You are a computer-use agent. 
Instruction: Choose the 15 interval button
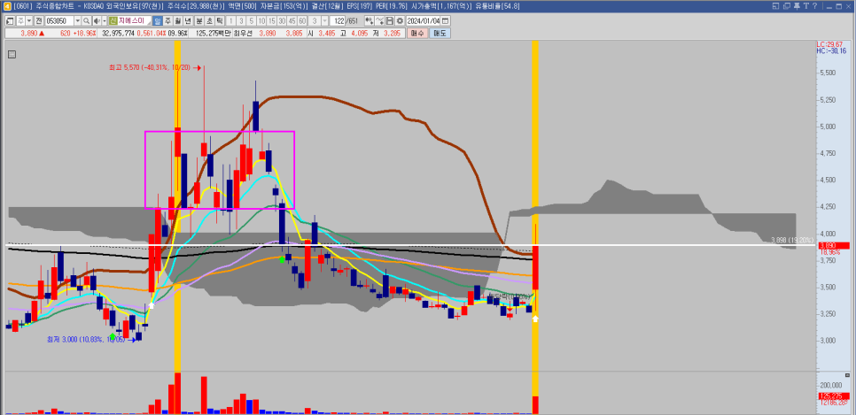pyautogui.click(x=271, y=20)
